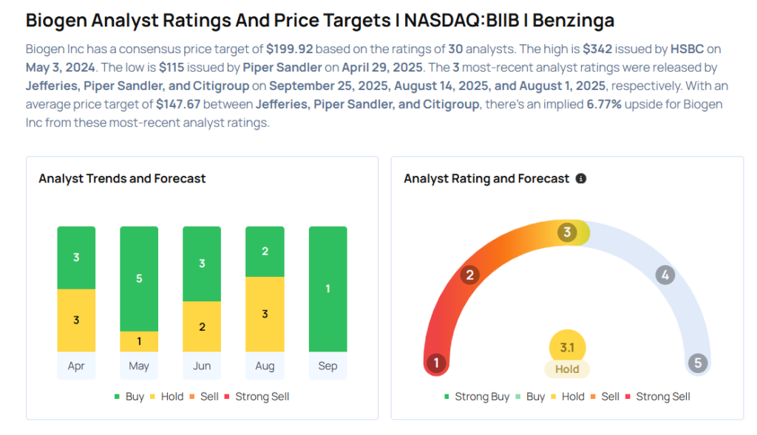Click the Hold rating badge under the gauge
This screenshot has width=757, height=435.
[567, 369]
